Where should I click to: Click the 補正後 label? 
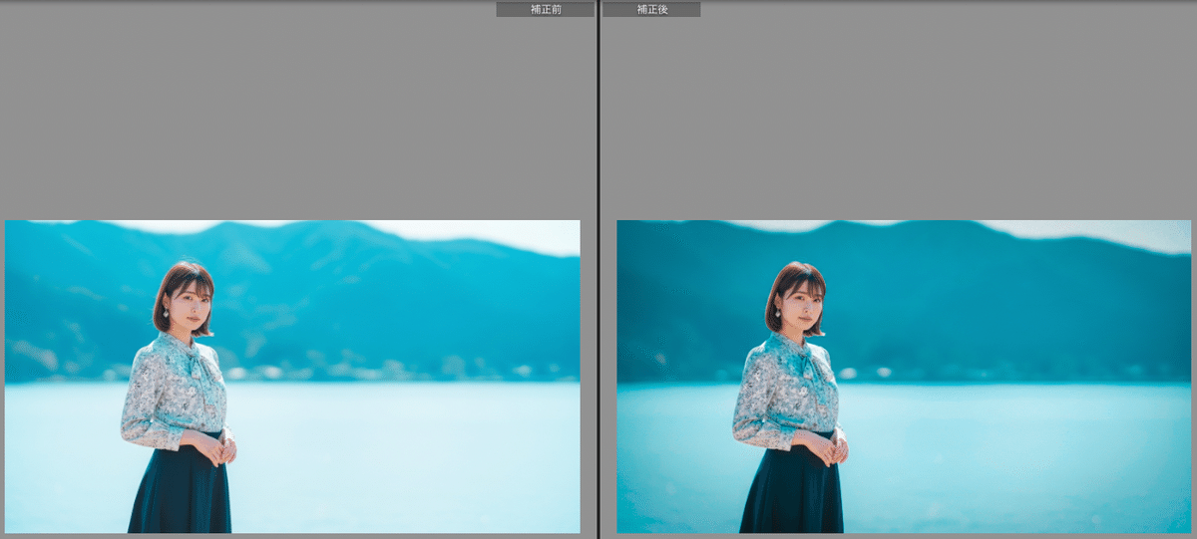(x=651, y=9)
